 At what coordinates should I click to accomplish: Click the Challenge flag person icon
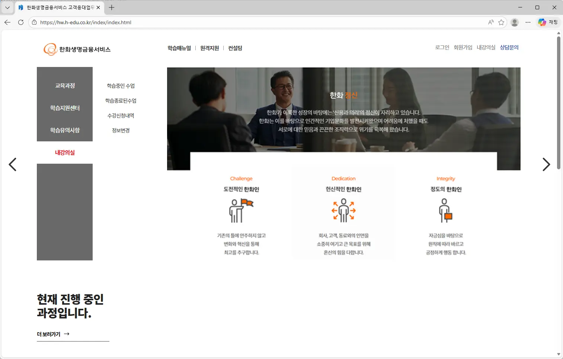pyautogui.click(x=241, y=211)
